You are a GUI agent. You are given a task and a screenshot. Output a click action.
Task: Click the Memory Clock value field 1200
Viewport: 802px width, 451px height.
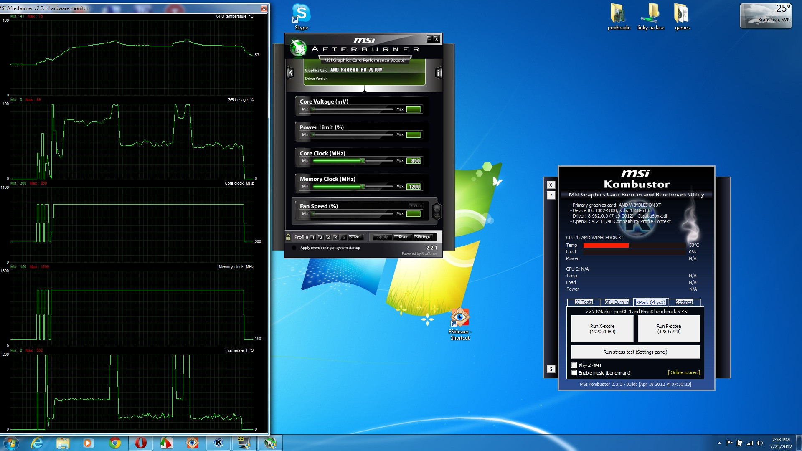coord(414,187)
